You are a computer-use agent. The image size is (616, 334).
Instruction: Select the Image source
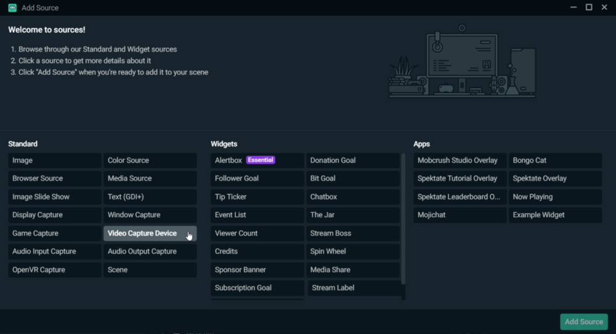(55, 160)
